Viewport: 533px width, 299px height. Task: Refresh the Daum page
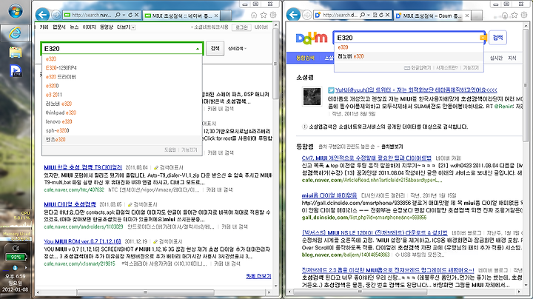pyautogui.click(x=381, y=15)
